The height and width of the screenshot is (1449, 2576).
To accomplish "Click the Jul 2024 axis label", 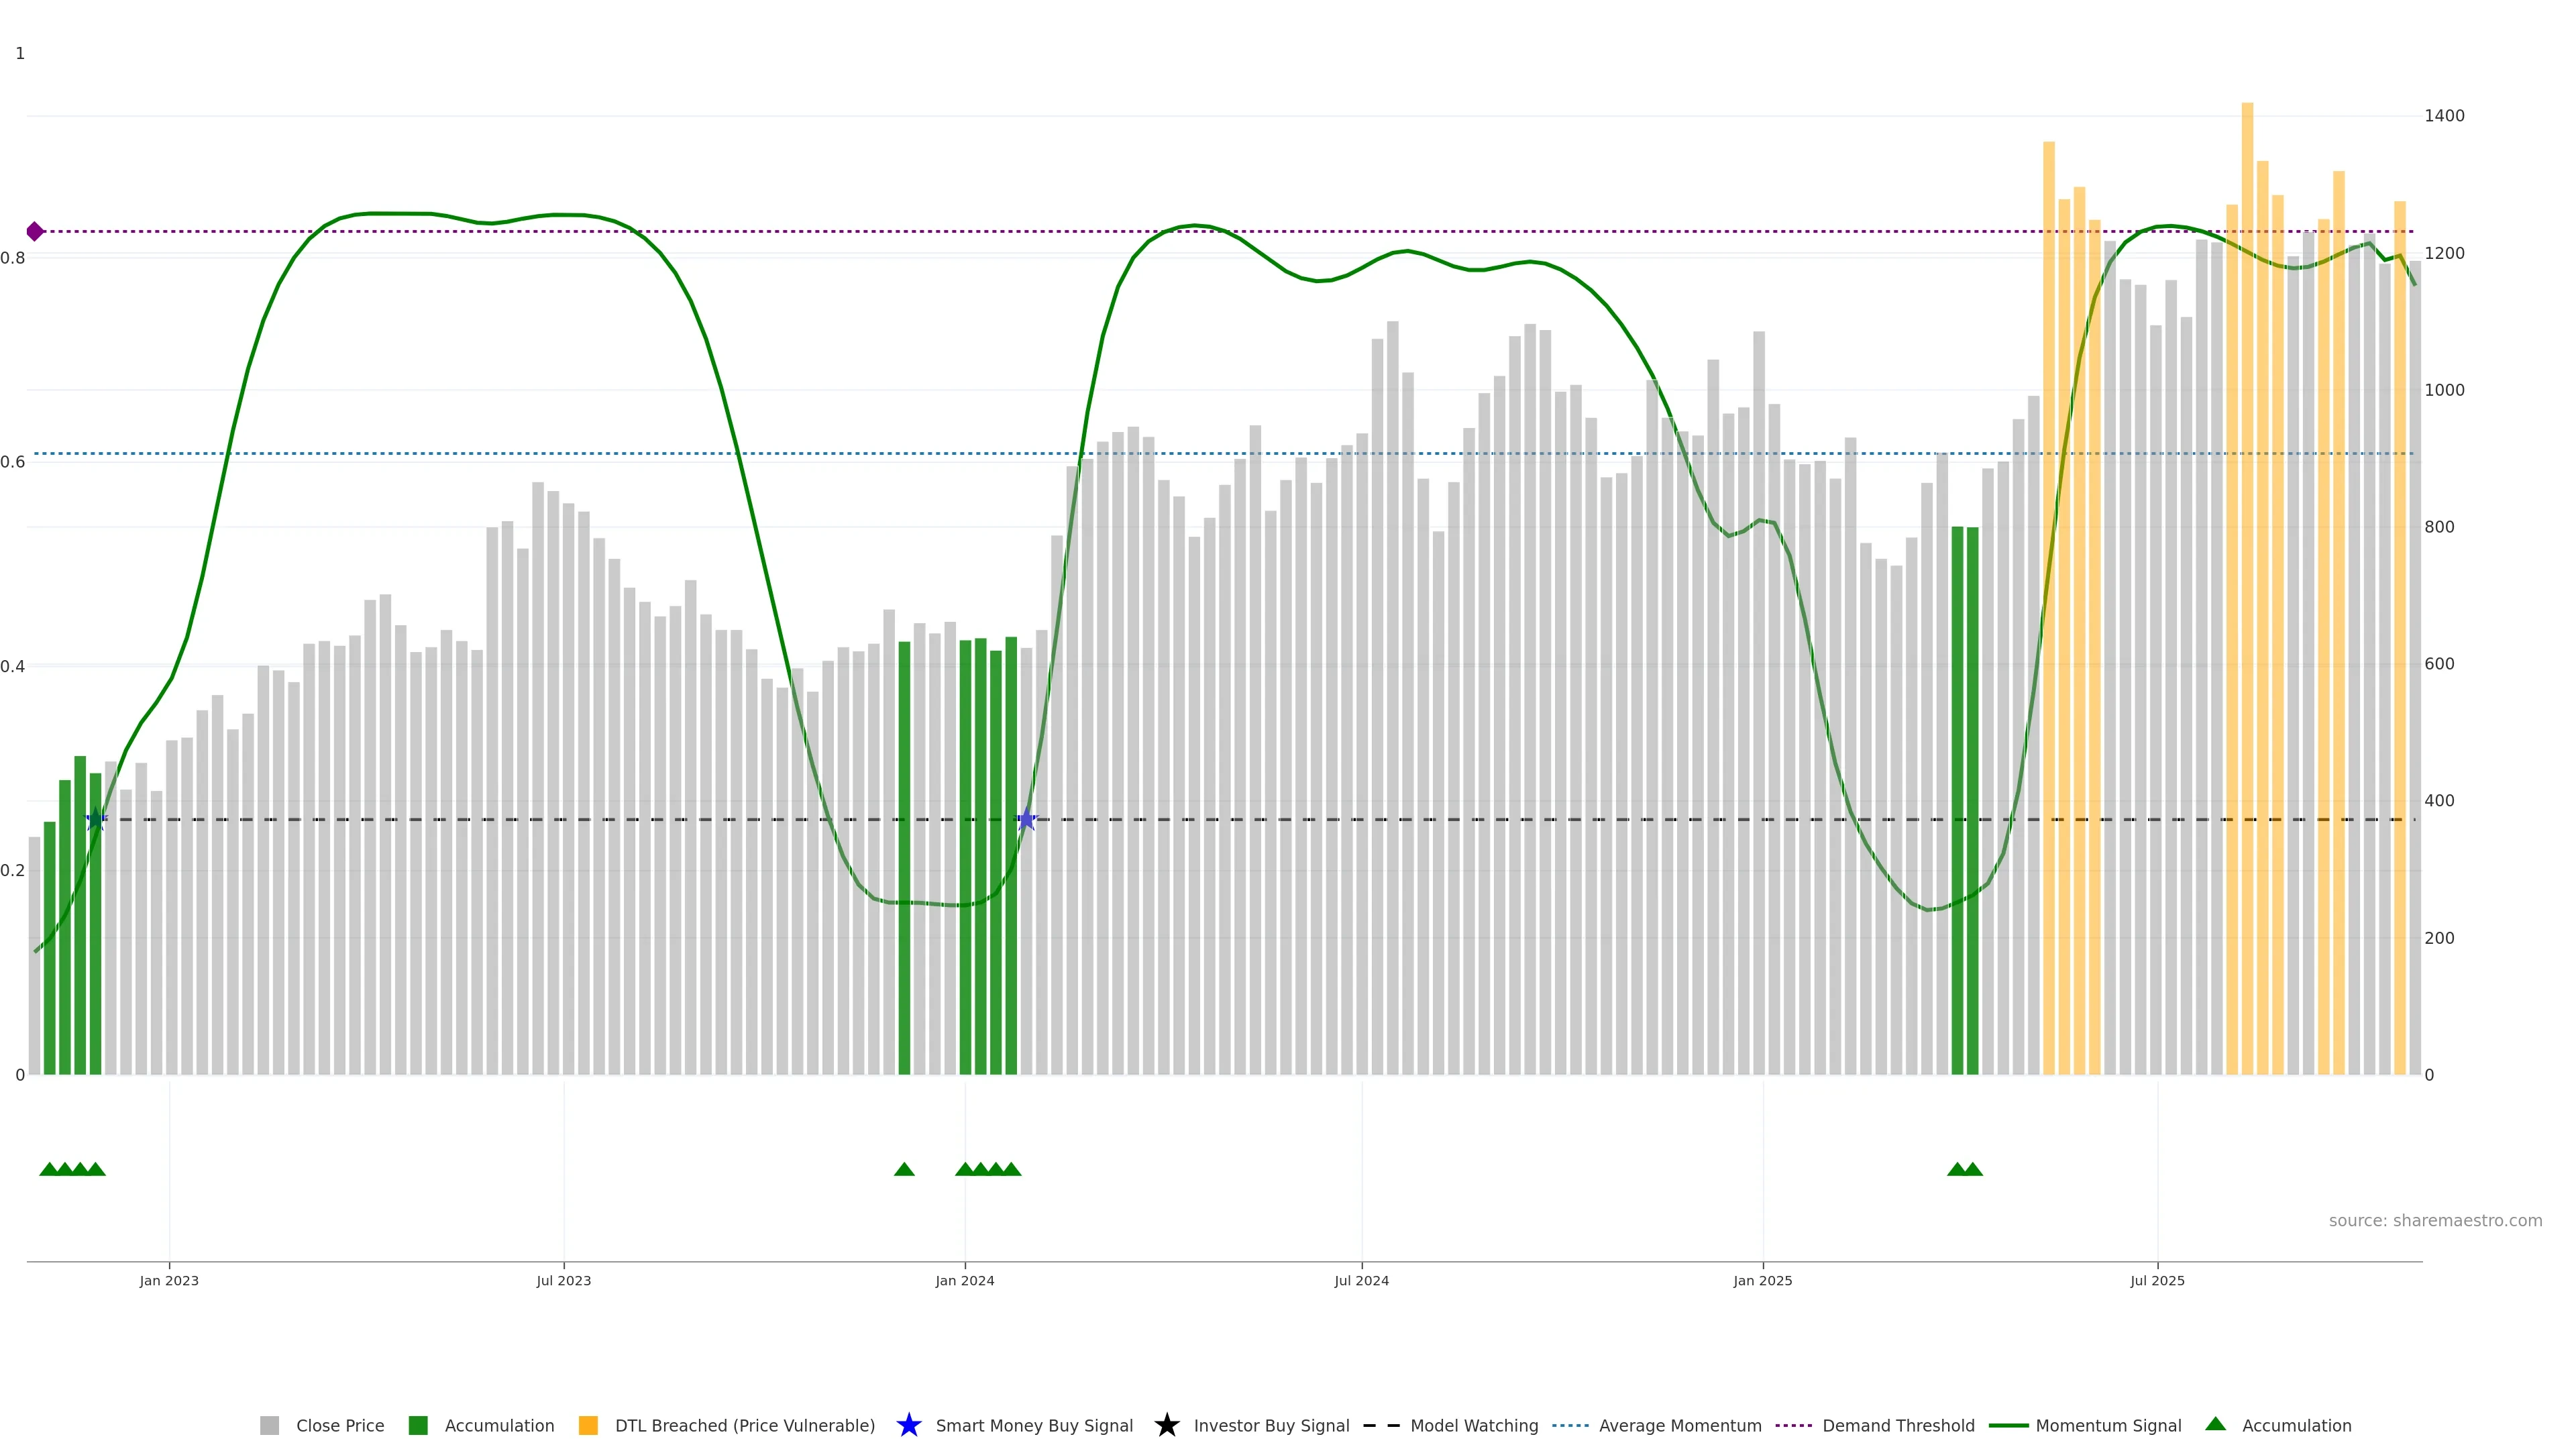I will (1361, 1280).
